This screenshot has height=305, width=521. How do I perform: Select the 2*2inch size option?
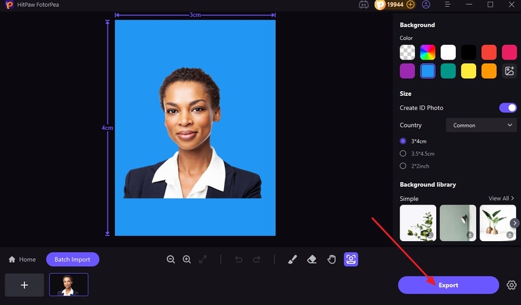pos(414,166)
